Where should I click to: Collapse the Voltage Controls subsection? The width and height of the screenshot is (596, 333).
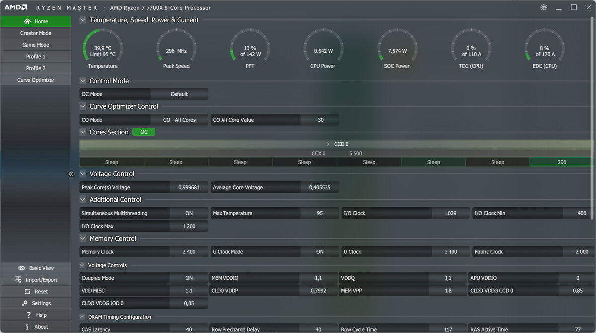(82, 265)
